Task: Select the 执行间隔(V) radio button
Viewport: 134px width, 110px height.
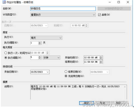Action: (6, 58)
